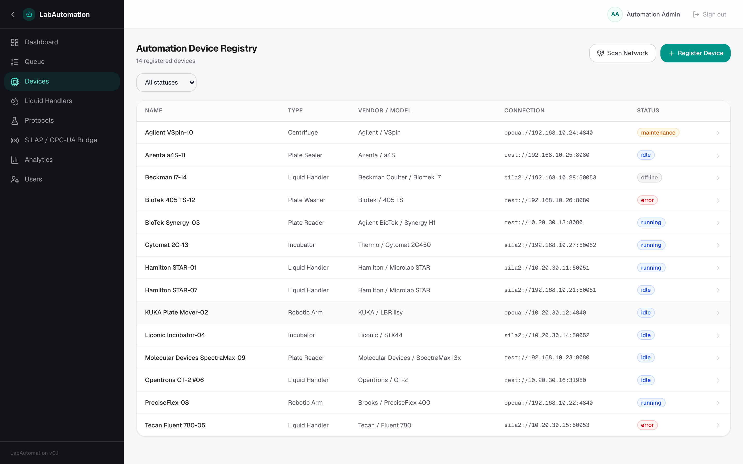Expand the BioTek Synergy-03 row chevron
The height and width of the screenshot is (464, 743).
pyautogui.click(x=718, y=223)
